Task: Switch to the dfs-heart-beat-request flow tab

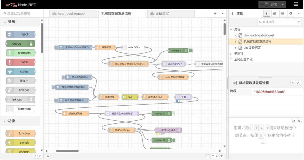Action: point(70,14)
